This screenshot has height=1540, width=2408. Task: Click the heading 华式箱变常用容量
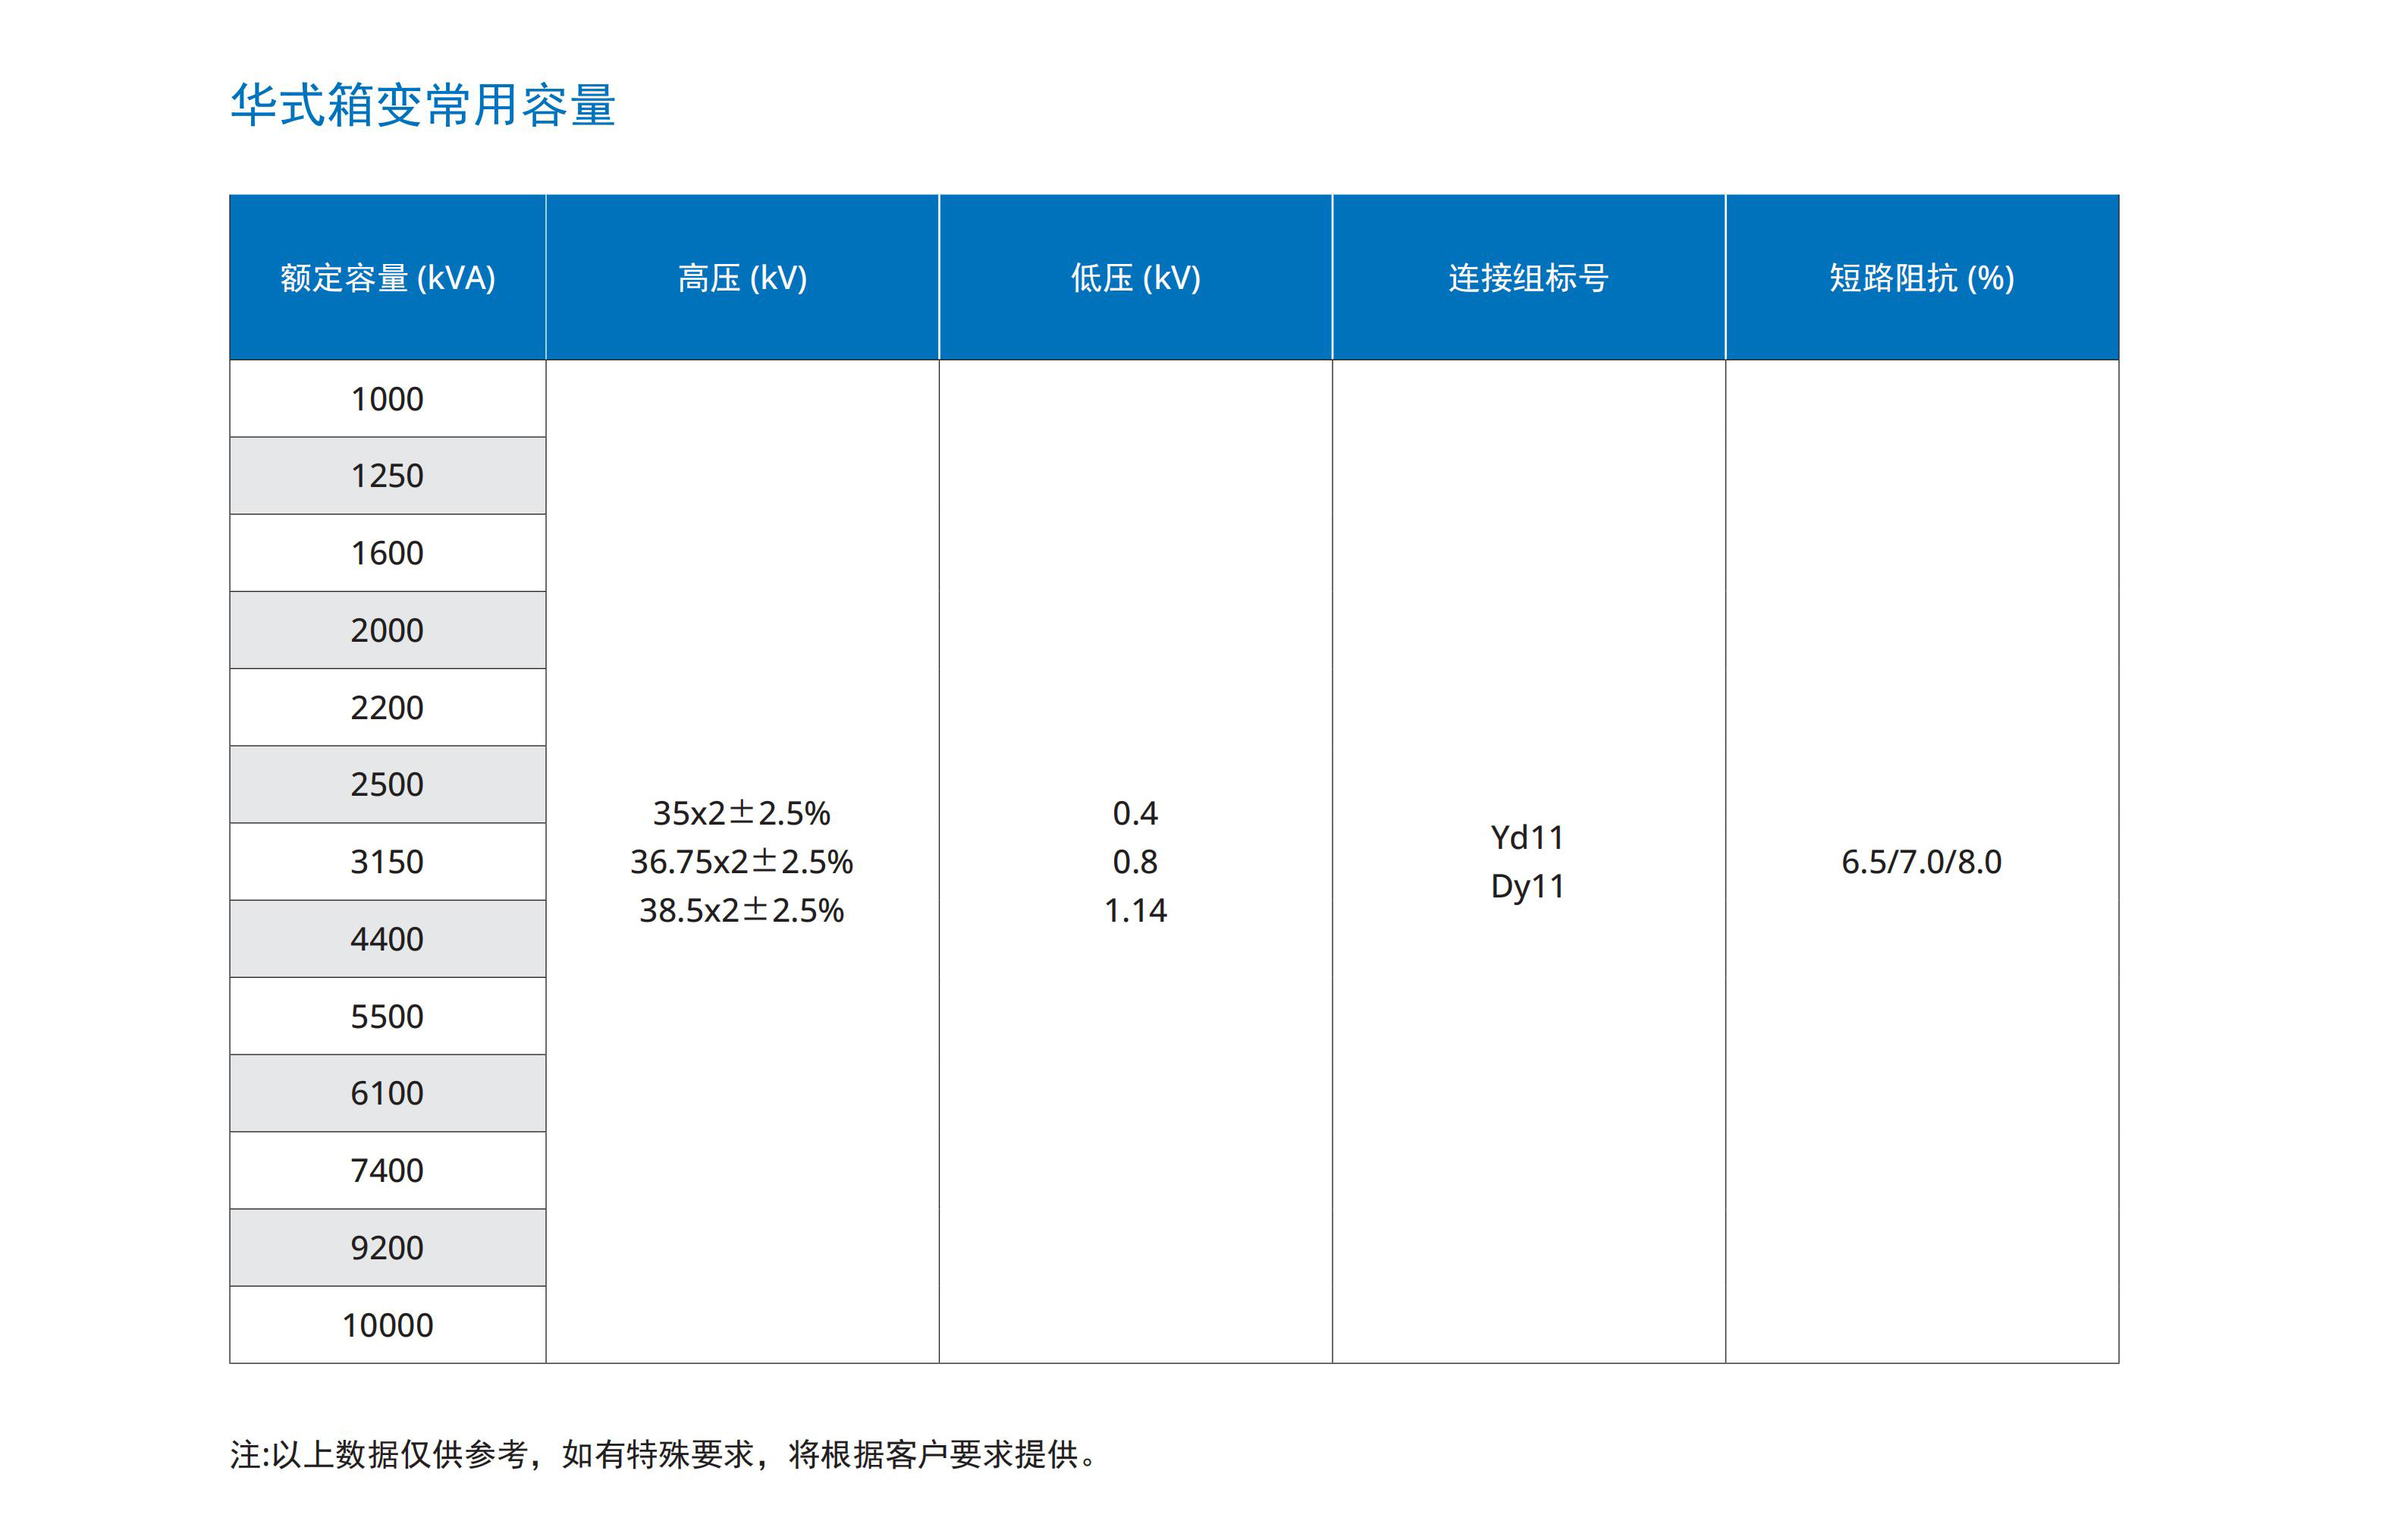(423, 106)
